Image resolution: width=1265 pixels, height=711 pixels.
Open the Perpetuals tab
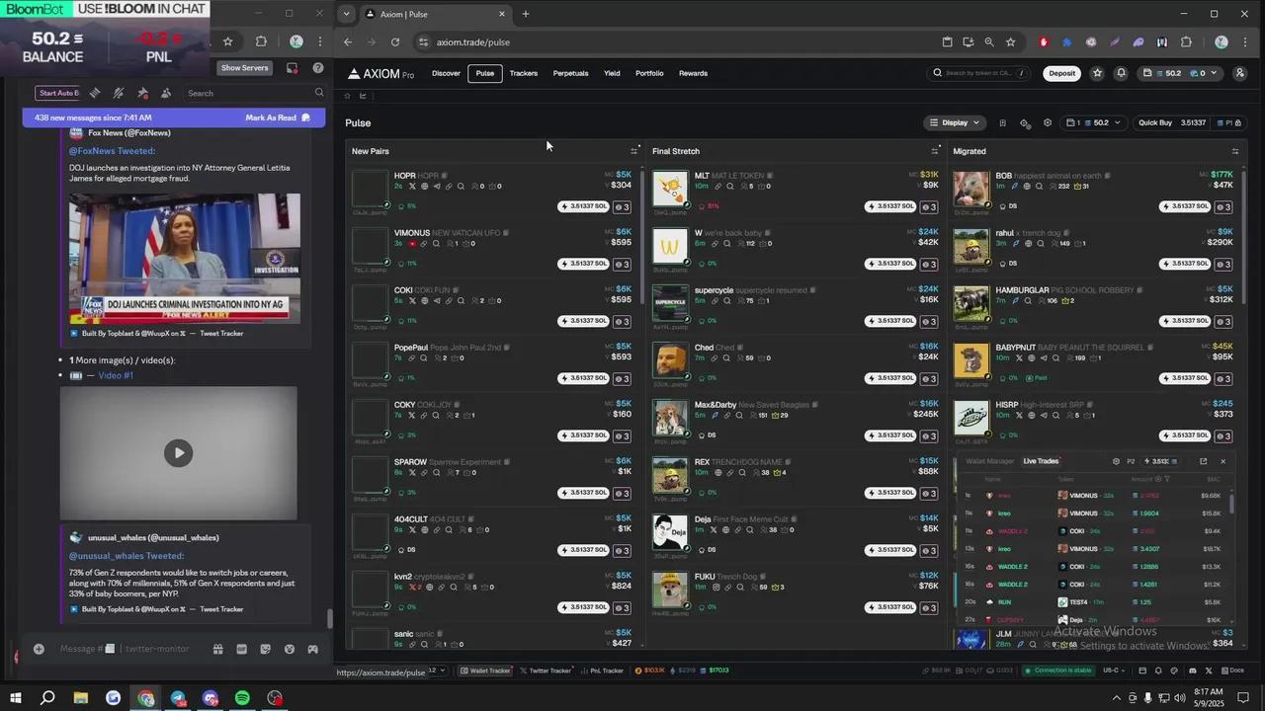pyautogui.click(x=570, y=73)
